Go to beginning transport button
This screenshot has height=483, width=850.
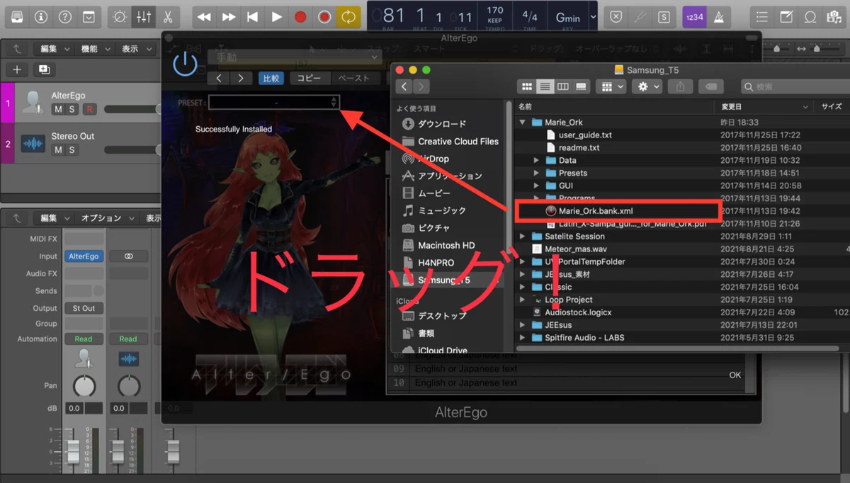pyautogui.click(x=253, y=16)
